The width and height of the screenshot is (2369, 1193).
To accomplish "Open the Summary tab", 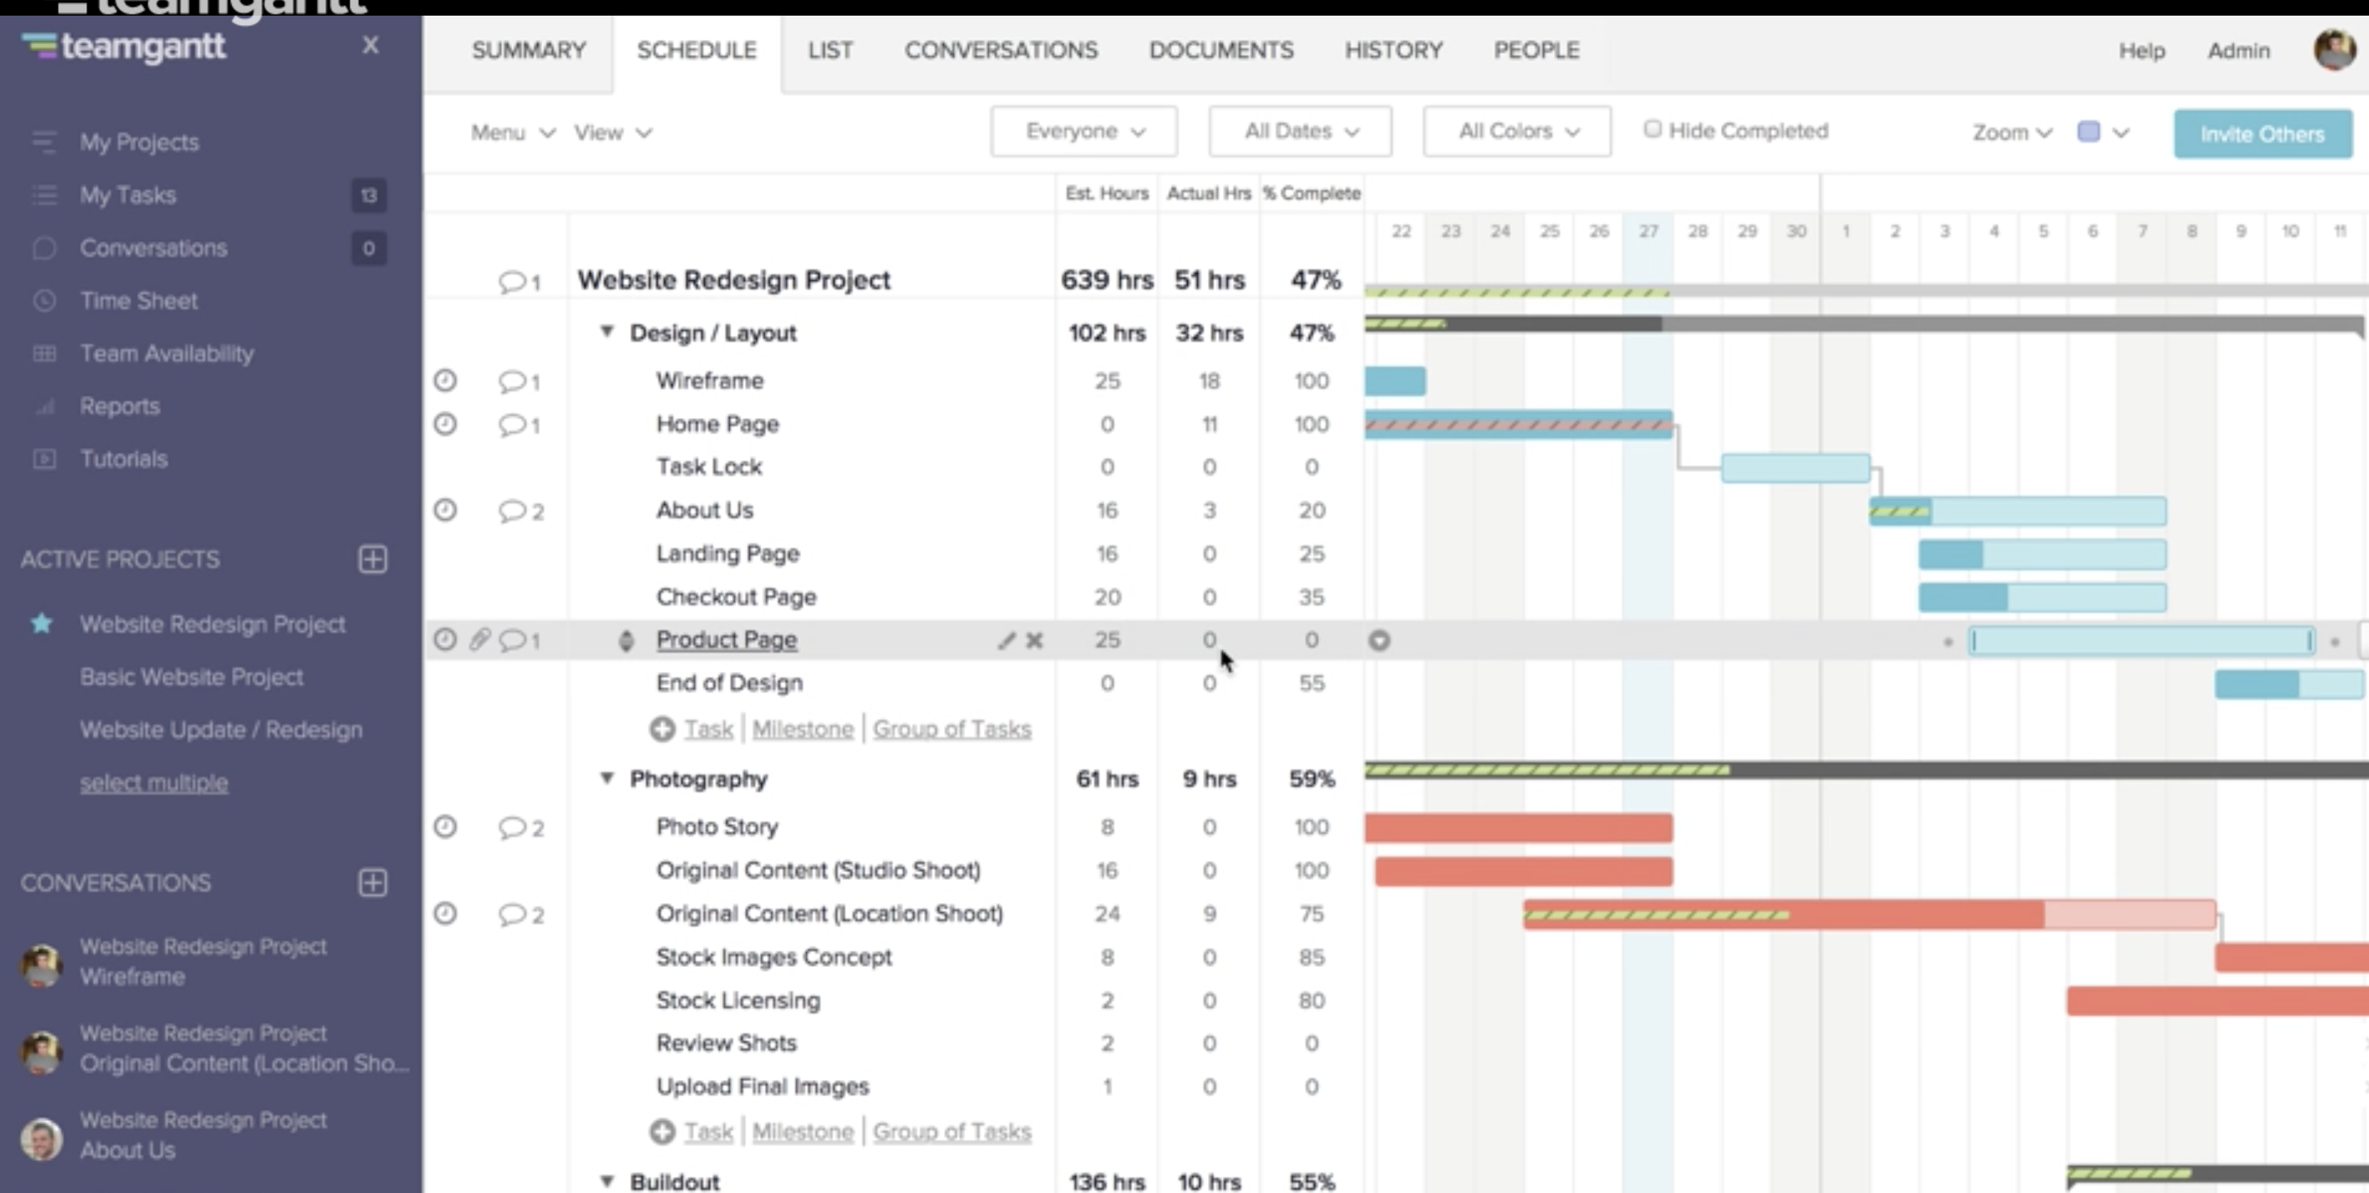I will (529, 50).
